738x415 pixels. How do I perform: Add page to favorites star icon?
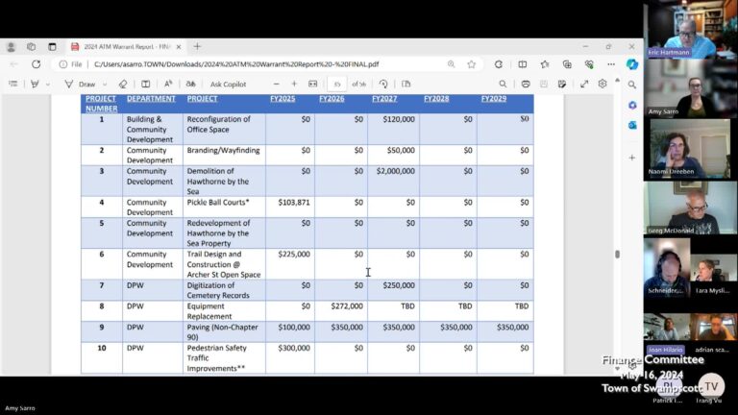tap(472, 64)
